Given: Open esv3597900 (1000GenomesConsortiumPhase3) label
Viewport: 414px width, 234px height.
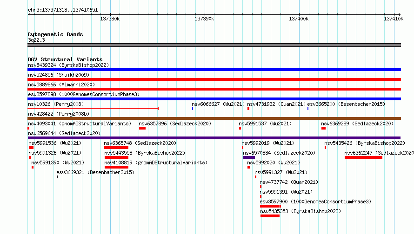Looking at the screenshot, I should [315, 201].
